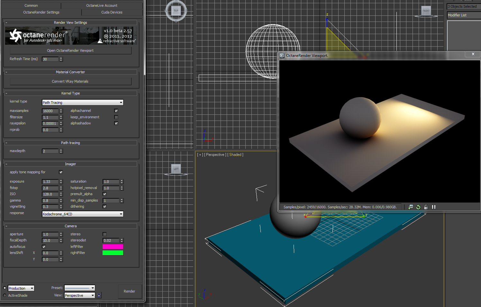The width and height of the screenshot is (481, 307).
Task: Click the saturation value field
Action: 111,182
